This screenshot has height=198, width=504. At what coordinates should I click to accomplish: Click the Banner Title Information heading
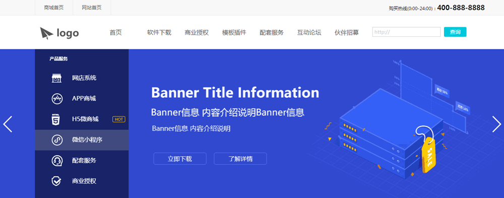[x=235, y=93]
